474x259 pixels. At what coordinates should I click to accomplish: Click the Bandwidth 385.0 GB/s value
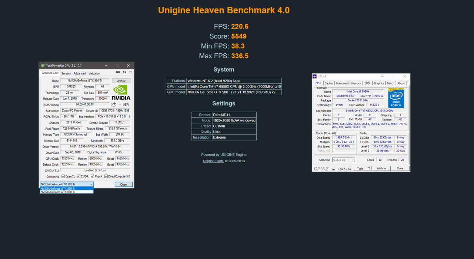[x=117, y=141]
